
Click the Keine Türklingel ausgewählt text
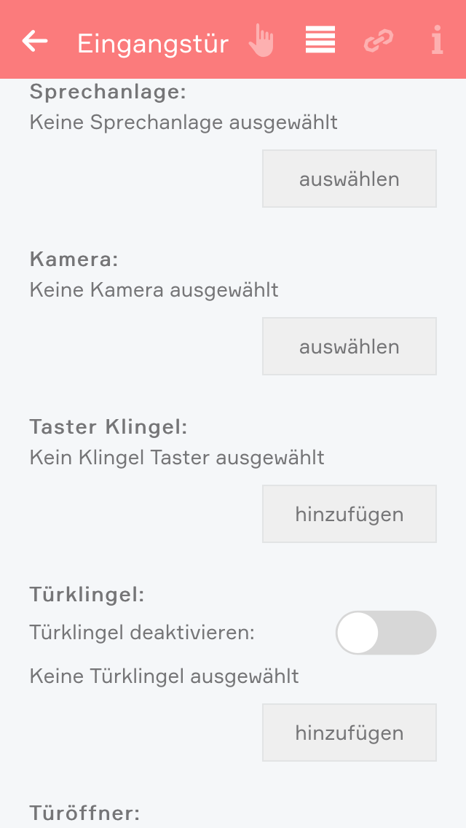point(165,676)
